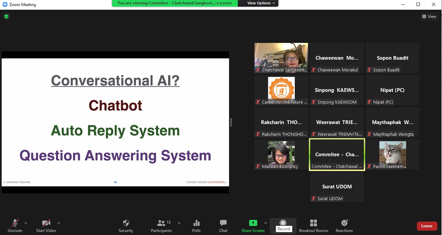Open the View layout menu
This screenshot has width=442, height=235.
(429, 16)
